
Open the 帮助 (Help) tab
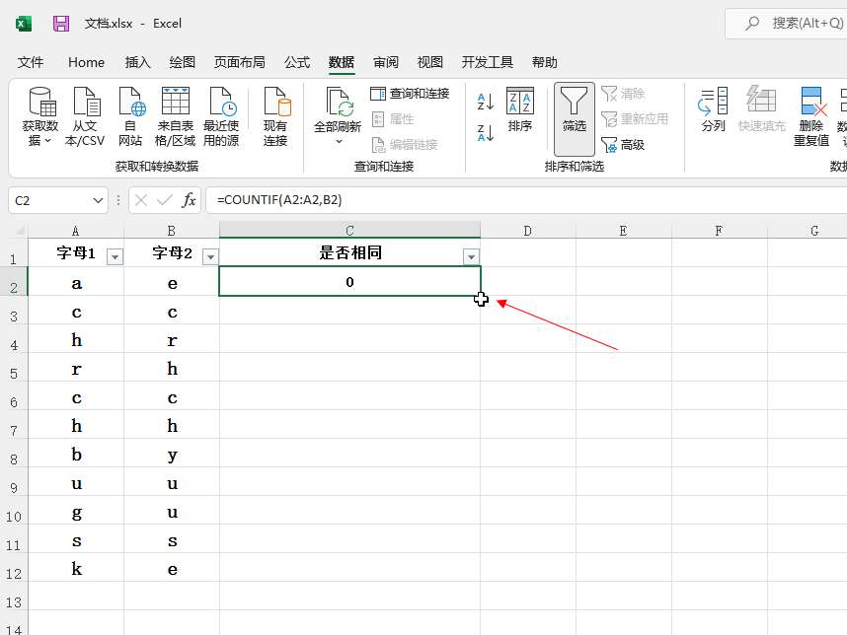click(x=545, y=62)
